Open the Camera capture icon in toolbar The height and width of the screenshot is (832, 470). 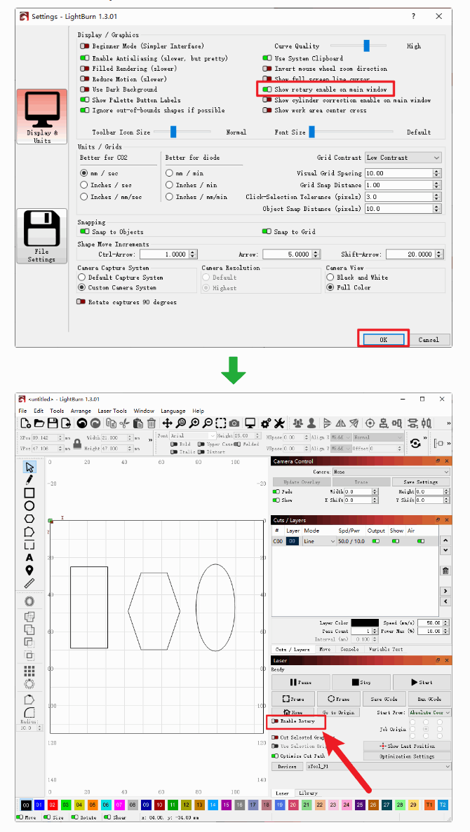[235, 423]
